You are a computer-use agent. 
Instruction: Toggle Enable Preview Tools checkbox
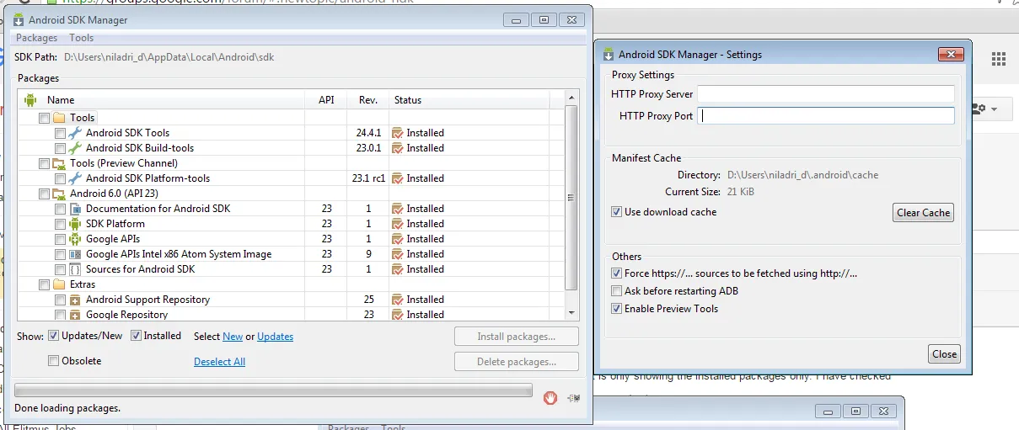tap(617, 309)
